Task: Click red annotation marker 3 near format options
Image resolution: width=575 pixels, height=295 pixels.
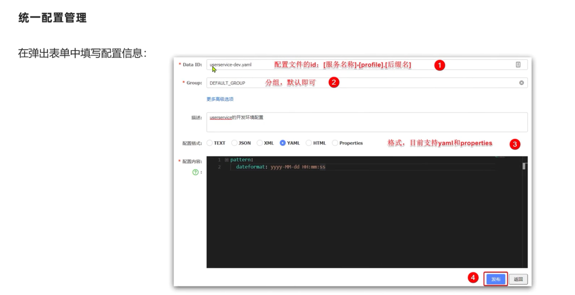Action: pyautogui.click(x=514, y=145)
